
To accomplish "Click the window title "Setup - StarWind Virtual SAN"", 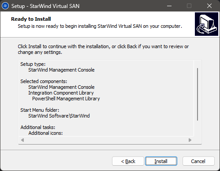I will point(45,6).
